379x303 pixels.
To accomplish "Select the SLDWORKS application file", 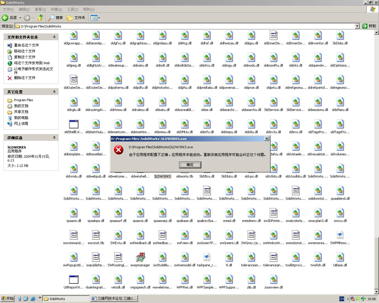I will tap(163, 176).
